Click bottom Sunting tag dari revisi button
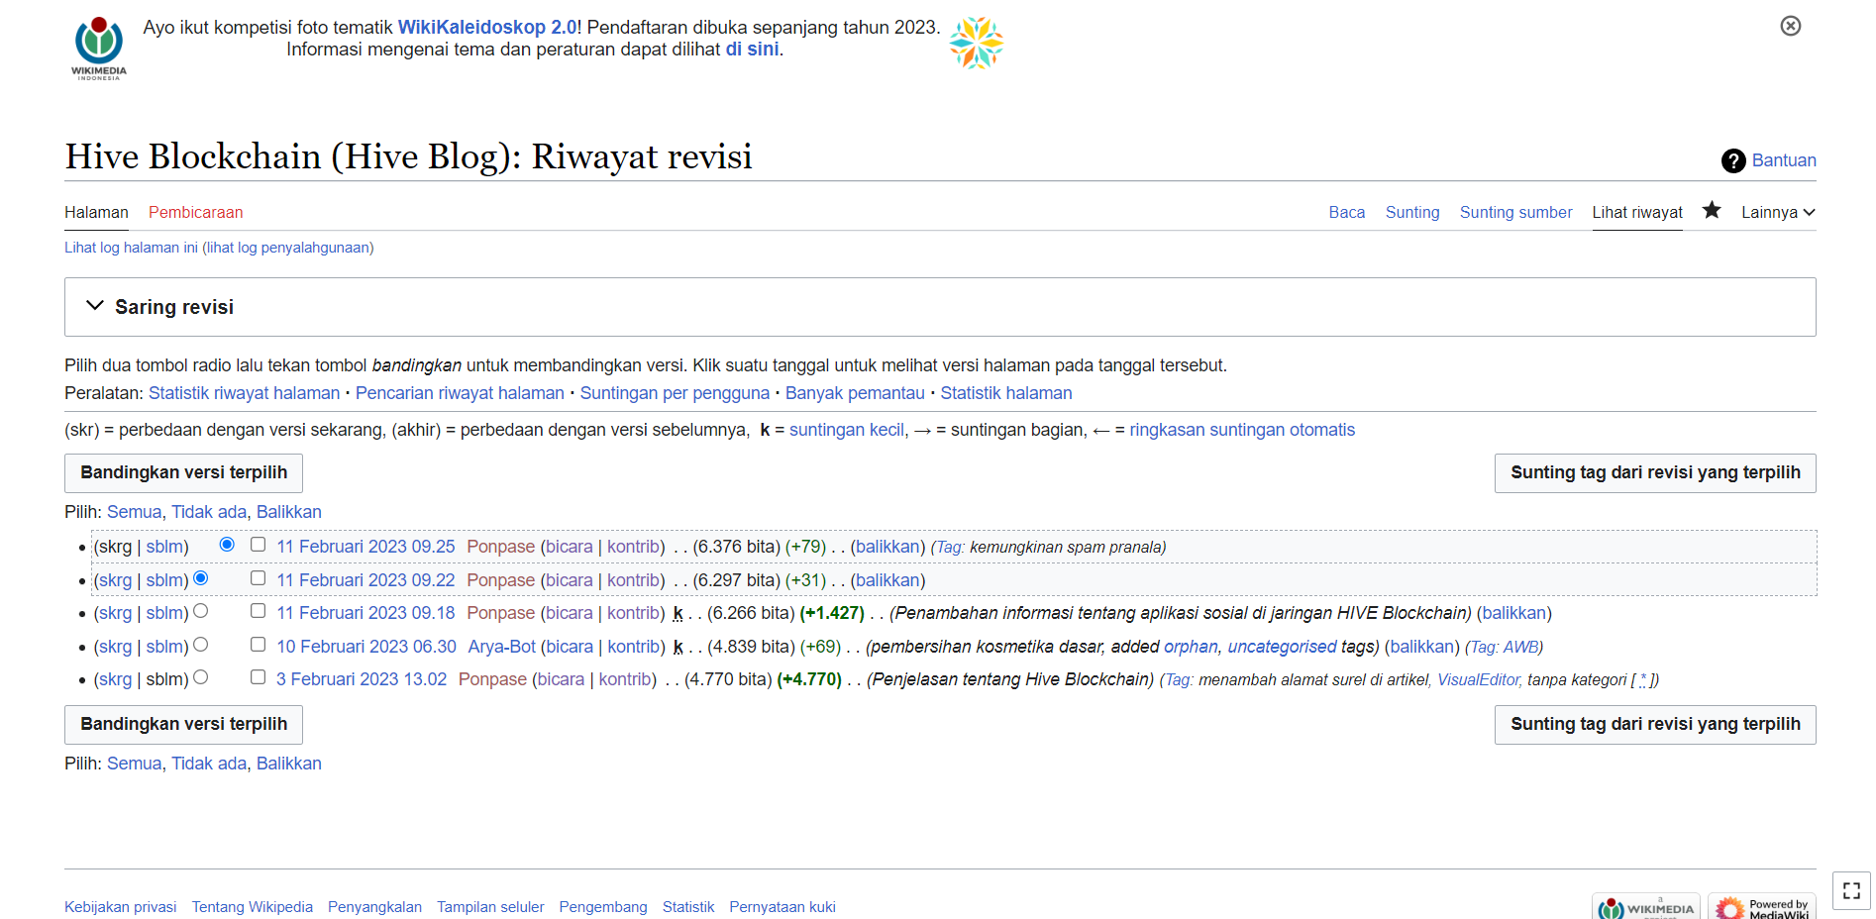 click(x=1655, y=725)
